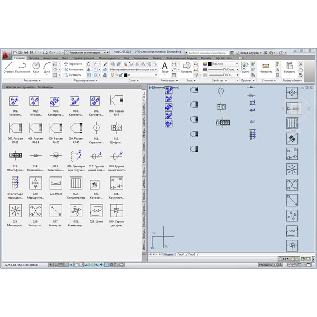Click the Cut scissors icon in Буфер обмена
The height and width of the screenshot is (317, 317).
tap(301, 64)
